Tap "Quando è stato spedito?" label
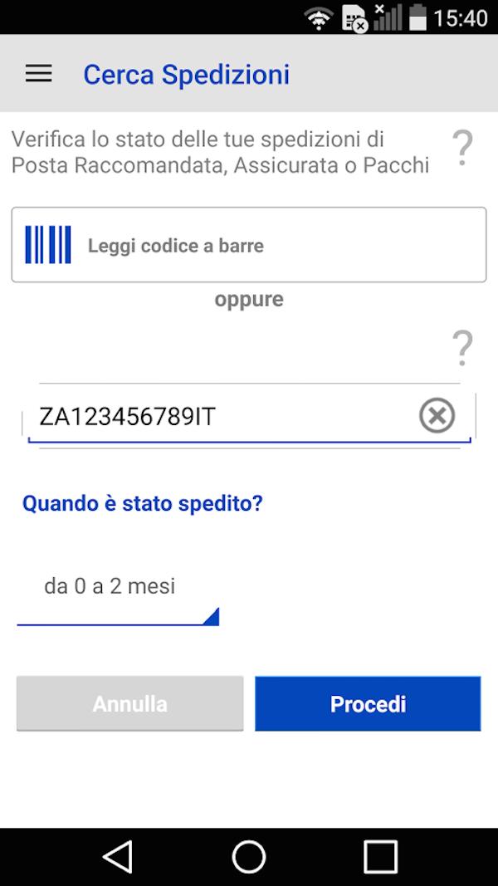Screen dimensions: 498x886 tap(142, 503)
